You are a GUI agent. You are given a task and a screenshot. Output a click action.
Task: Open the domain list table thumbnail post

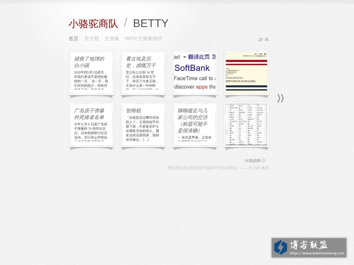point(246,125)
